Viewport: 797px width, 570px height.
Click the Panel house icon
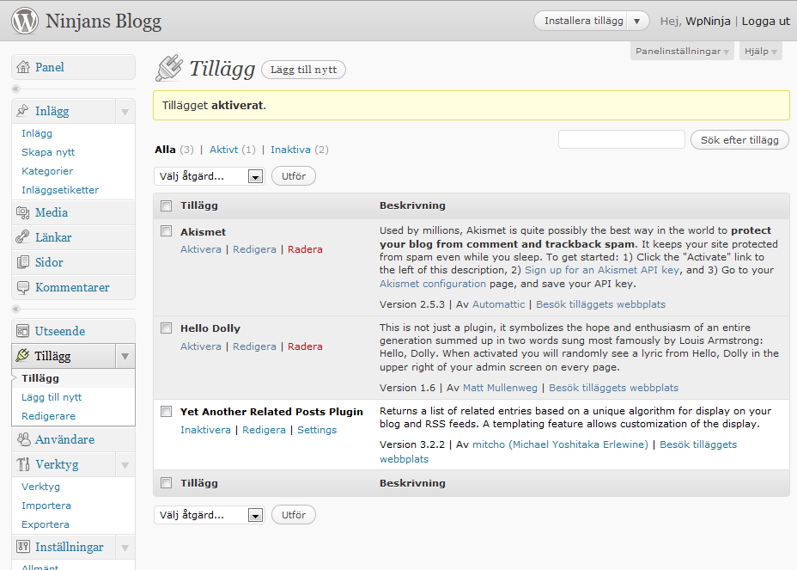23,67
